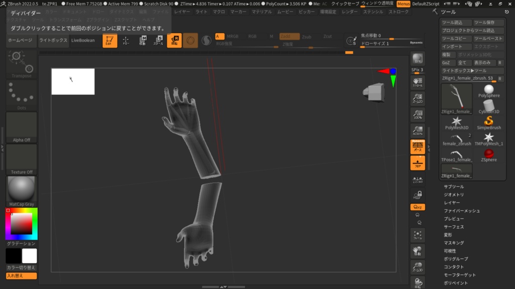Open the Dots stroke type selector
Viewport: 515px width, 289px height.
tap(21, 95)
